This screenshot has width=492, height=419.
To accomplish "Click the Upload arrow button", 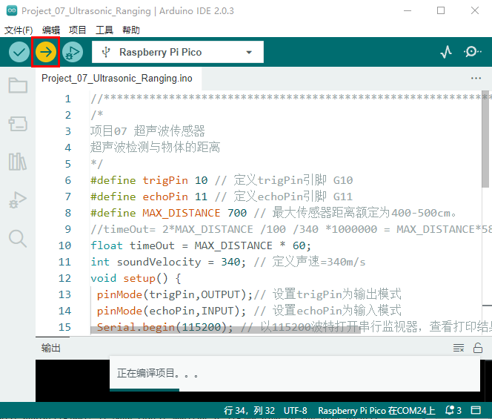I will click(x=46, y=52).
